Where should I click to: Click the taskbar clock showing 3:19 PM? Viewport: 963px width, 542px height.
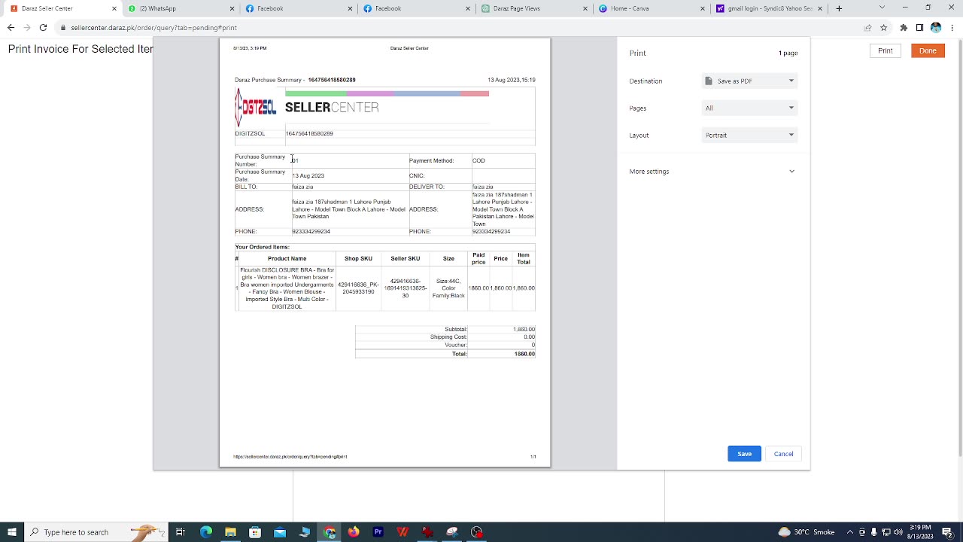pos(921,532)
